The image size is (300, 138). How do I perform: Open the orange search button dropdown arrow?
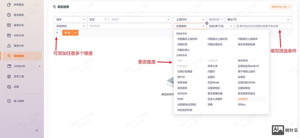pos(75,33)
